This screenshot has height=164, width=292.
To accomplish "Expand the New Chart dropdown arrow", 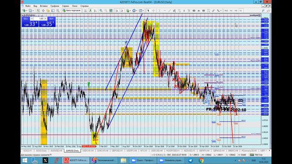I will [x=26, y=10].
